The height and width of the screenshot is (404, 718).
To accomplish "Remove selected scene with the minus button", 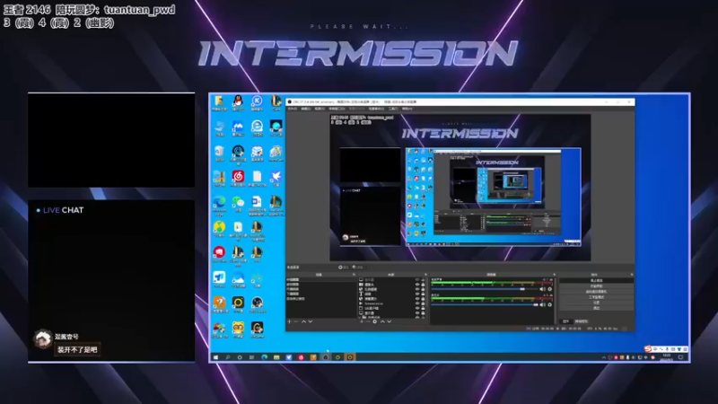I will pyautogui.click(x=295, y=321).
